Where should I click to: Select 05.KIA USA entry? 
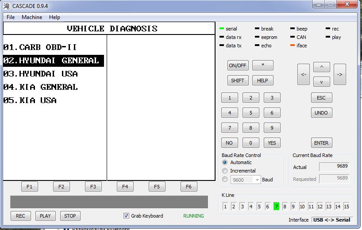[30, 100]
